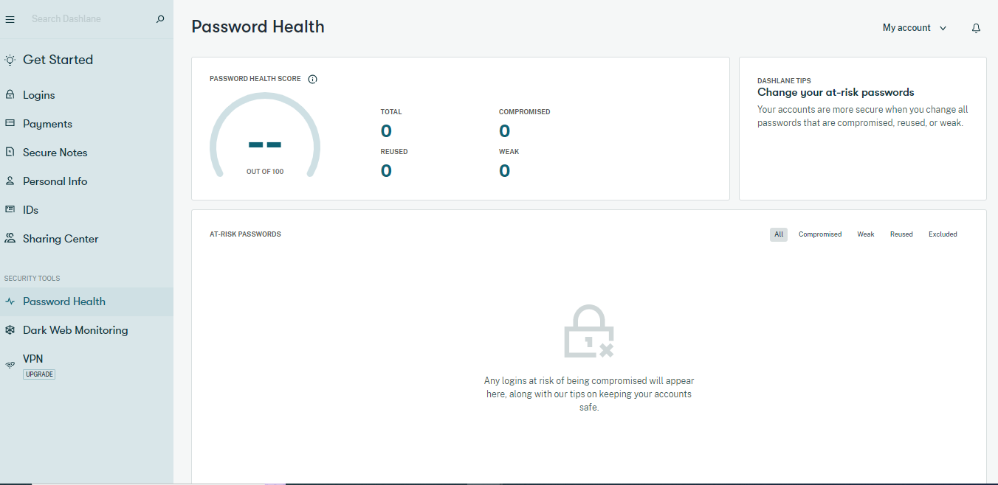Image resolution: width=998 pixels, height=485 pixels.
Task: Click the Password Health pulse icon
Action: click(10, 301)
